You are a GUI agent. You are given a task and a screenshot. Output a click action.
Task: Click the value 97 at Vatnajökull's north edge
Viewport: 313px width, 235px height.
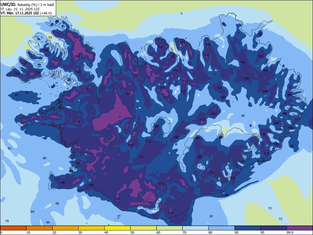pos(221,137)
